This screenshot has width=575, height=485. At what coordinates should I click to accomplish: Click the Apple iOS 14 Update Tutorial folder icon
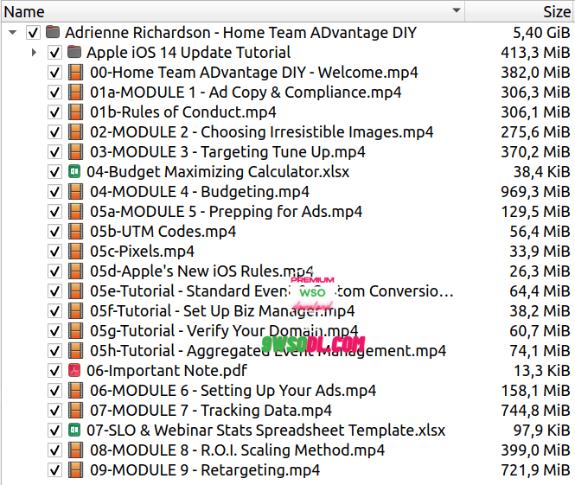coord(74,52)
